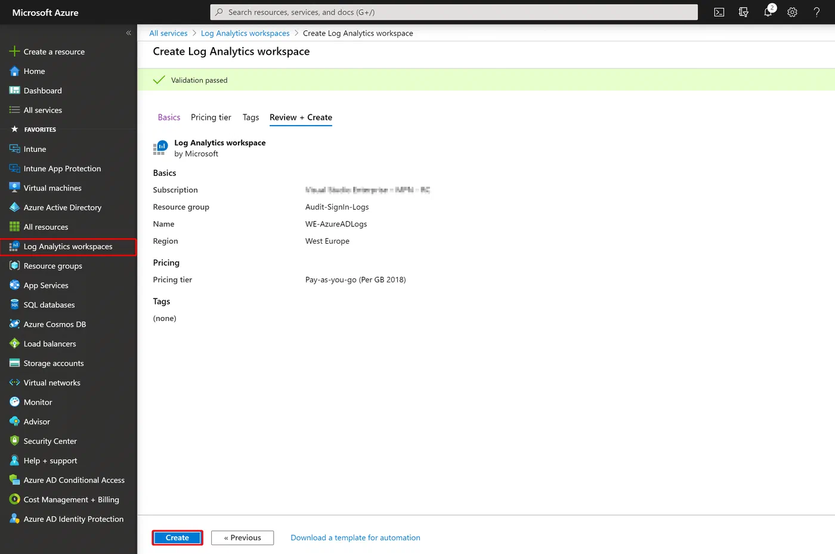Click the Resource groups icon
The width and height of the screenshot is (835, 554).
coord(14,266)
